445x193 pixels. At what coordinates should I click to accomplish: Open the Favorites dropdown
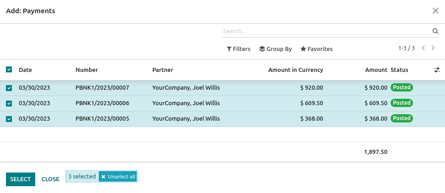(x=316, y=49)
